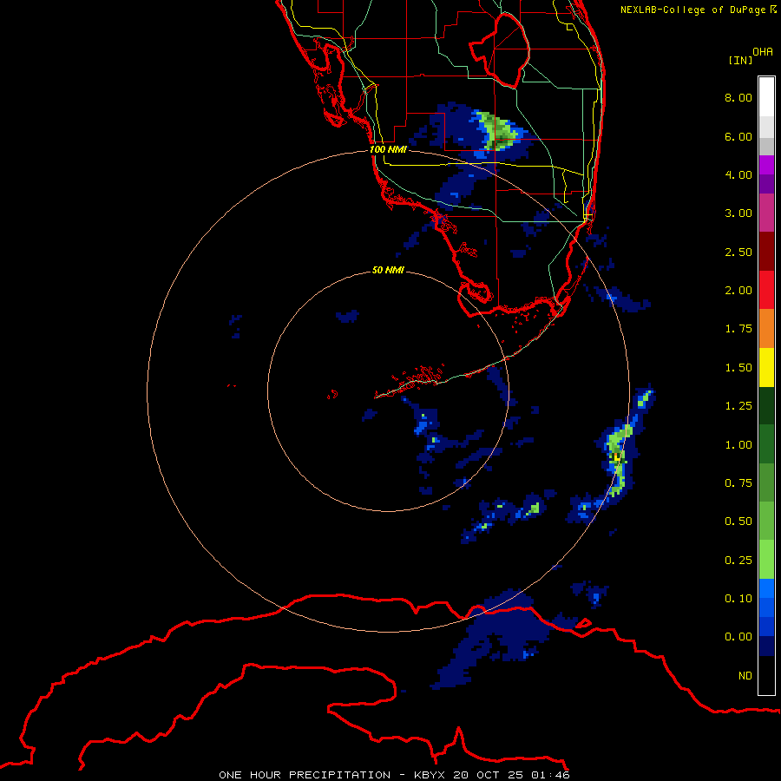This screenshot has height=781, width=781.
Task: Click the 1.75 legend value
Action: tap(738, 329)
